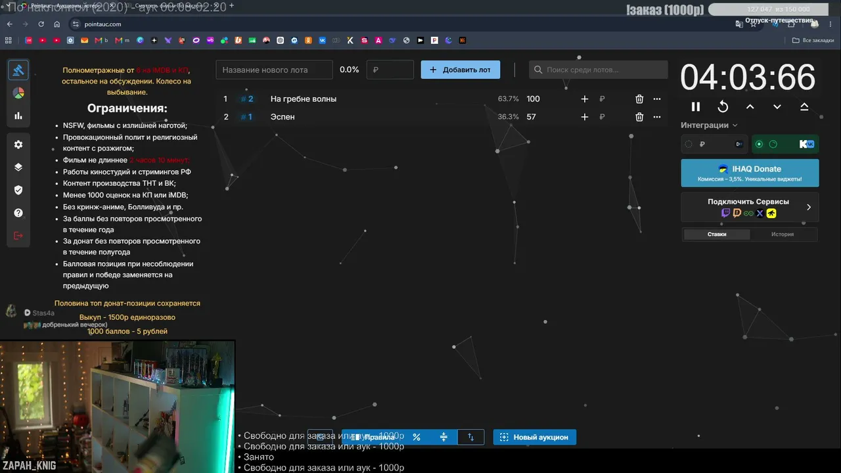Add amount to На гребне волны lot
Viewport: 841px width, 473px height.
(x=585, y=99)
